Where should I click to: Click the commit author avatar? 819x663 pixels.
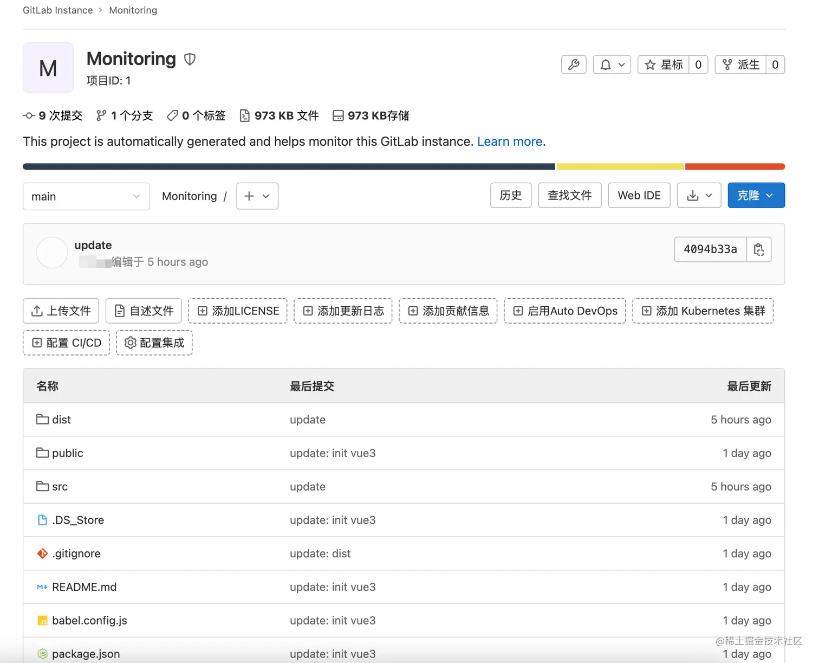[x=52, y=253]
